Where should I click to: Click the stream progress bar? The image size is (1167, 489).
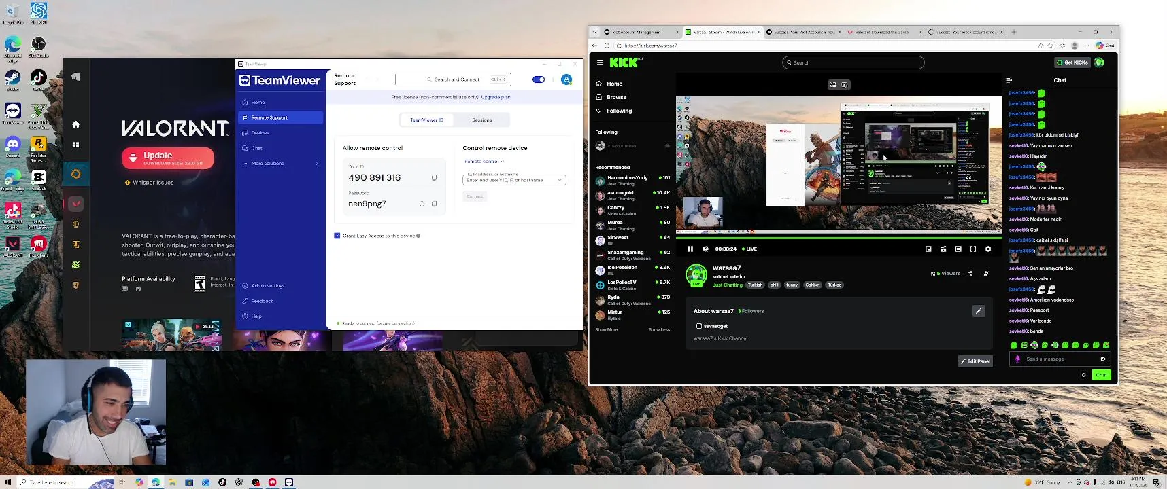[x=839, y=238]
